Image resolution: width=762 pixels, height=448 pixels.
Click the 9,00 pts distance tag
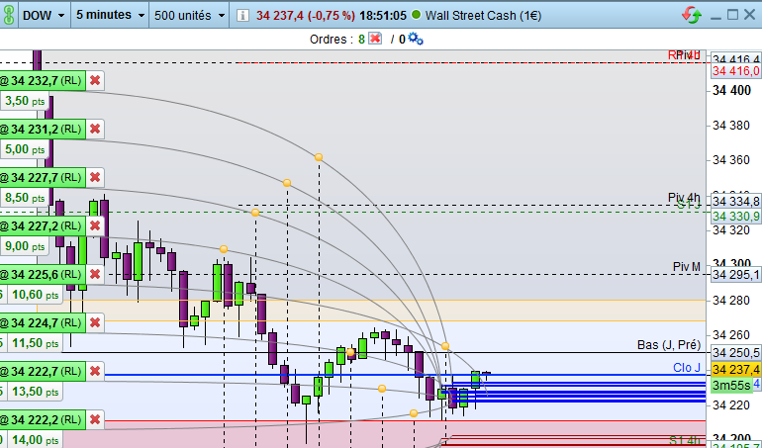click(x=25, y=246)
